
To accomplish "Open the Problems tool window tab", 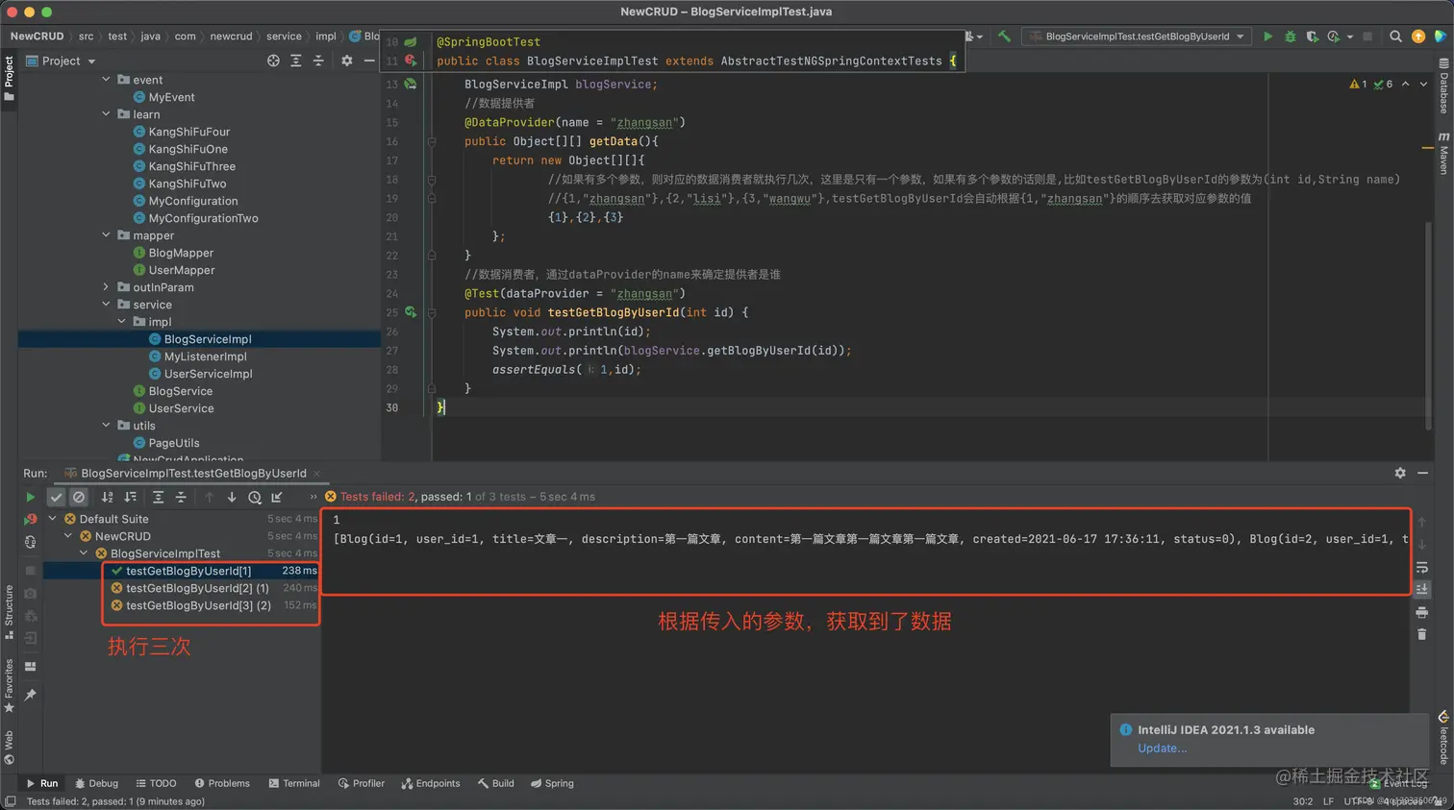I will 221,783.
